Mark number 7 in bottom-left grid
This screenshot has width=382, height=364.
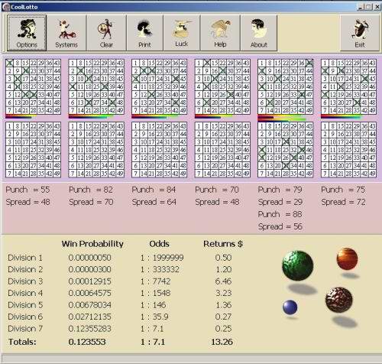point(9,174)
